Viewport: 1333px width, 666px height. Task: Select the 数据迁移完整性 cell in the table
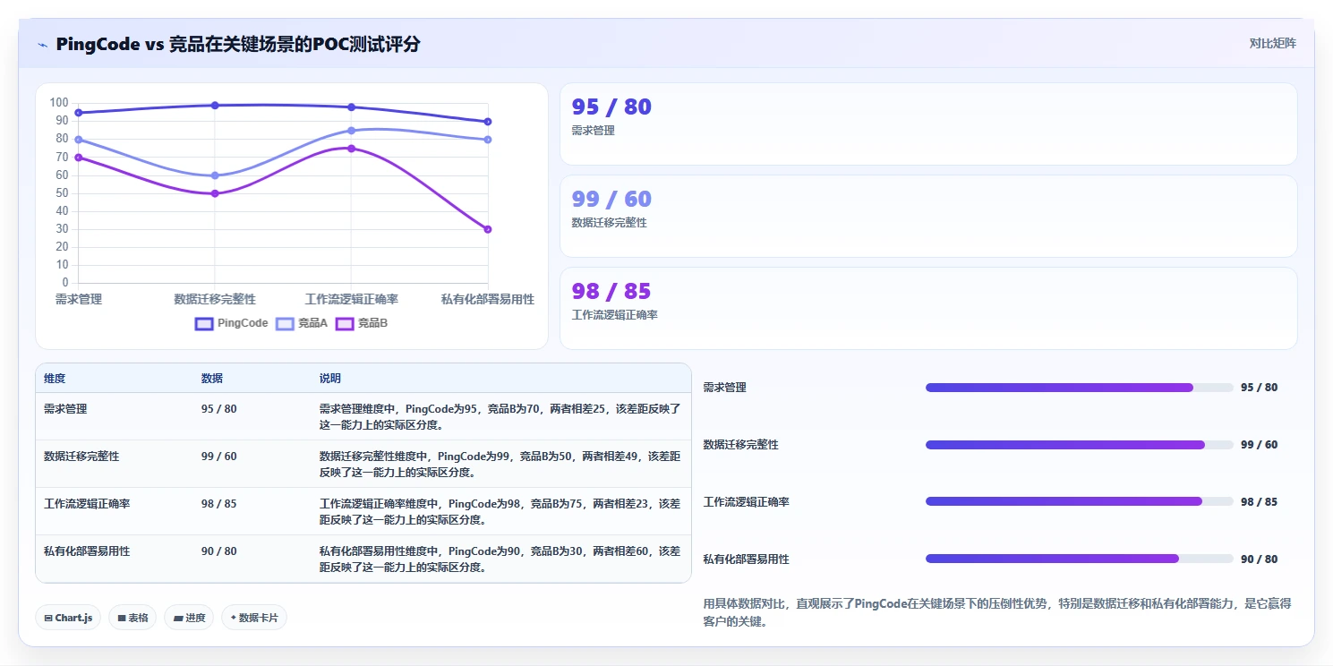pyautogui.click(x=81, y=457)
